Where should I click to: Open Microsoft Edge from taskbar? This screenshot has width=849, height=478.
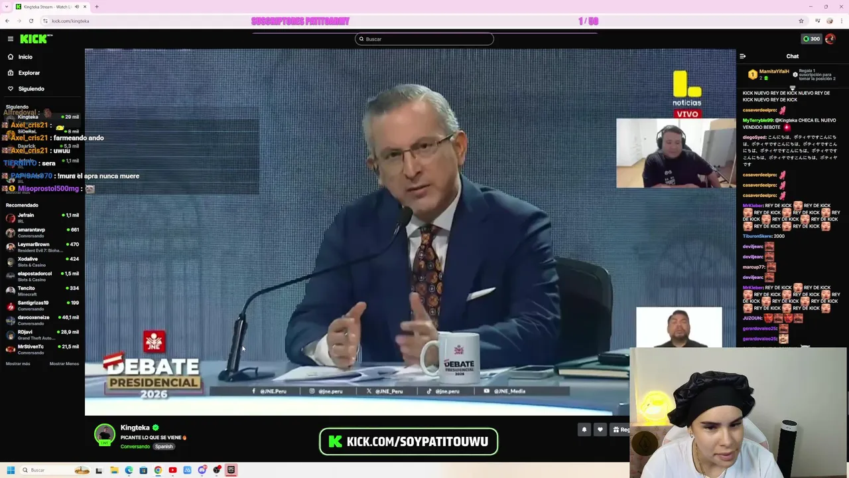(x=129, y=470)
